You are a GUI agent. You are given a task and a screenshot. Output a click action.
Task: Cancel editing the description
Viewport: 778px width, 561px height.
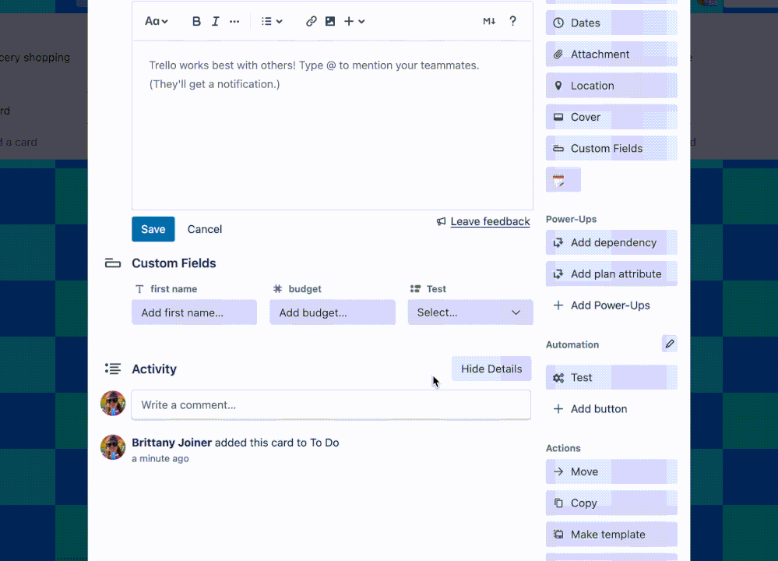[x=204, y=229]
